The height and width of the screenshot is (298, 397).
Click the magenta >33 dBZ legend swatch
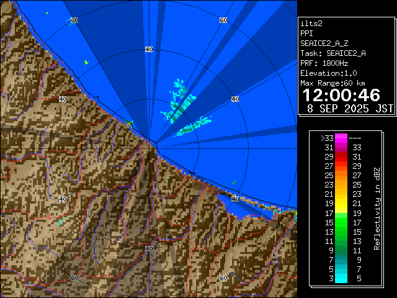(x=341, y=138)
